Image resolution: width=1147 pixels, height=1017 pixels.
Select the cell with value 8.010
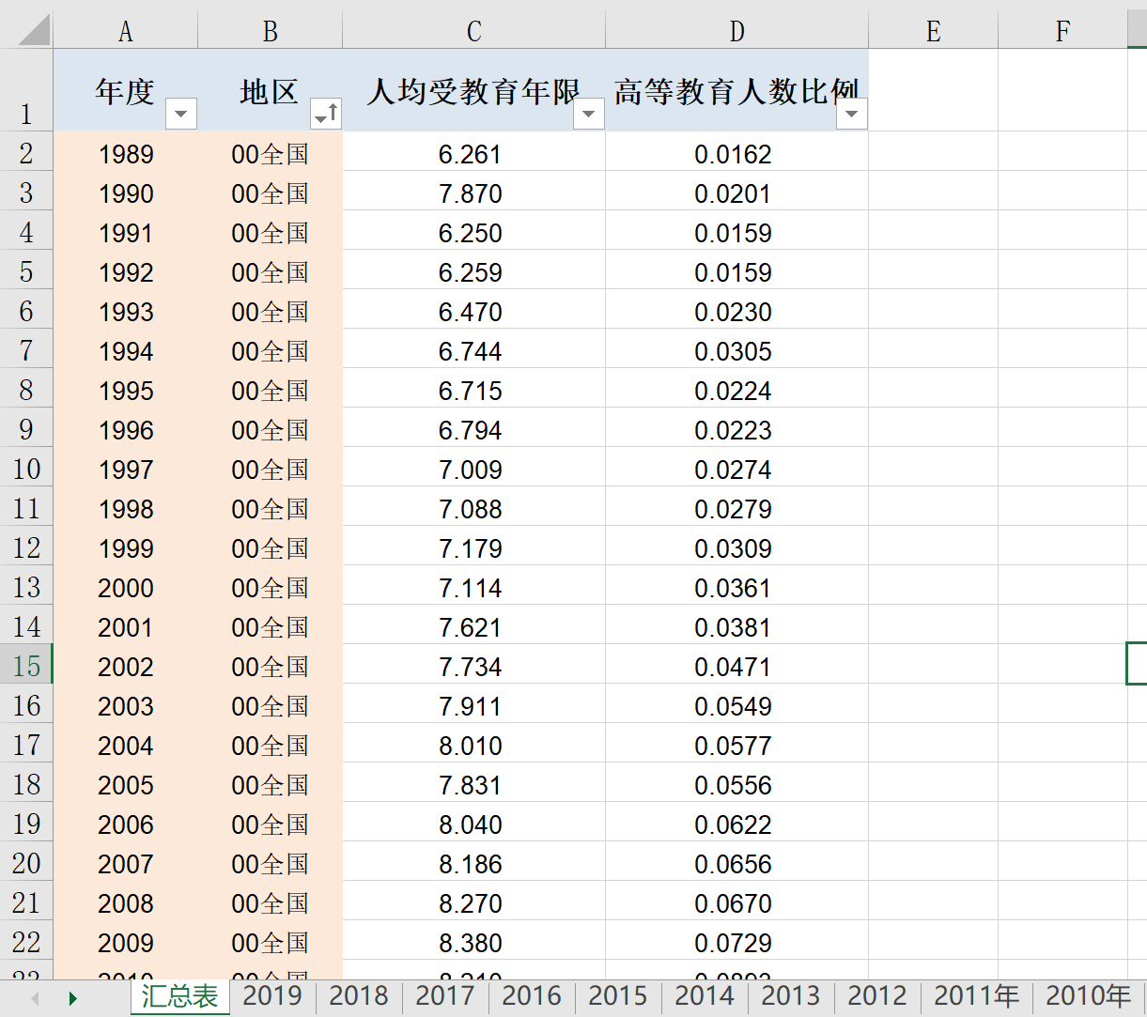coord(474,745)
